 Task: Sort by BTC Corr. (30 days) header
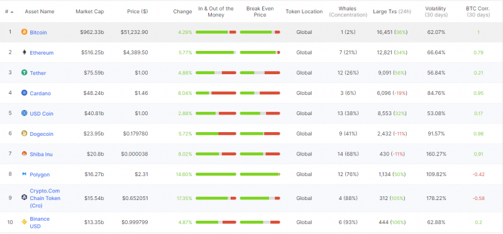tap(478, 11)
